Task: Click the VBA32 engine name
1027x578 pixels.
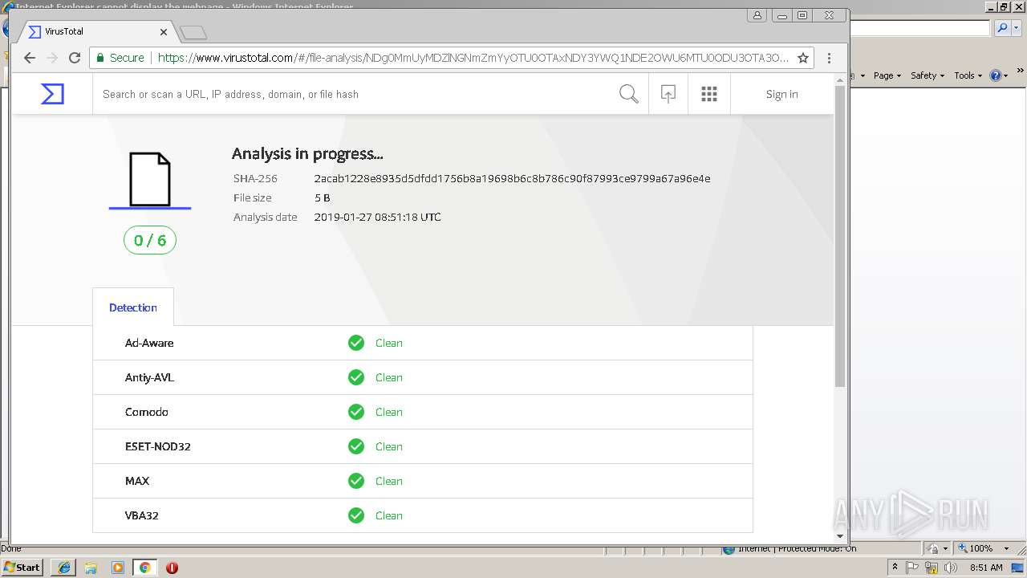Action: click(x=142, y=515)
